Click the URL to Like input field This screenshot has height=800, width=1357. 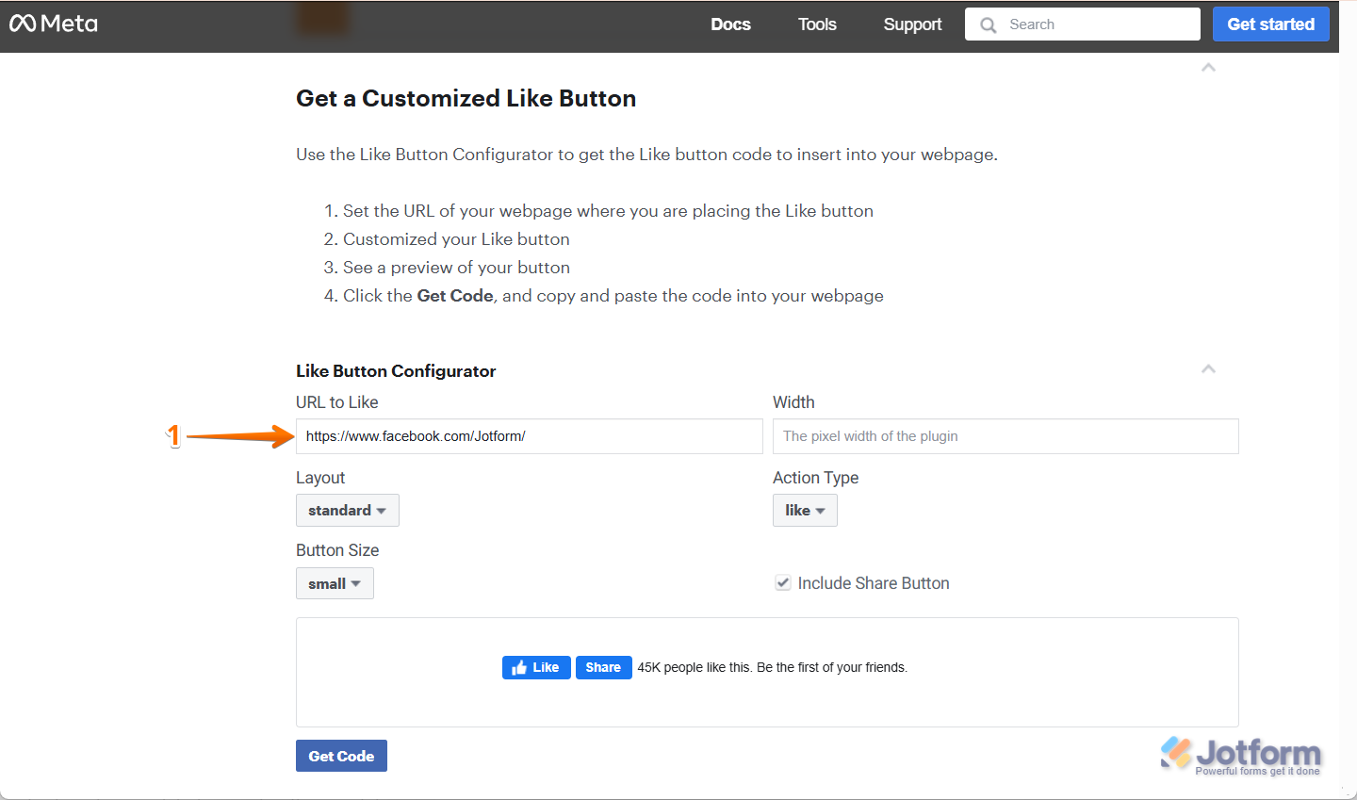528,436
